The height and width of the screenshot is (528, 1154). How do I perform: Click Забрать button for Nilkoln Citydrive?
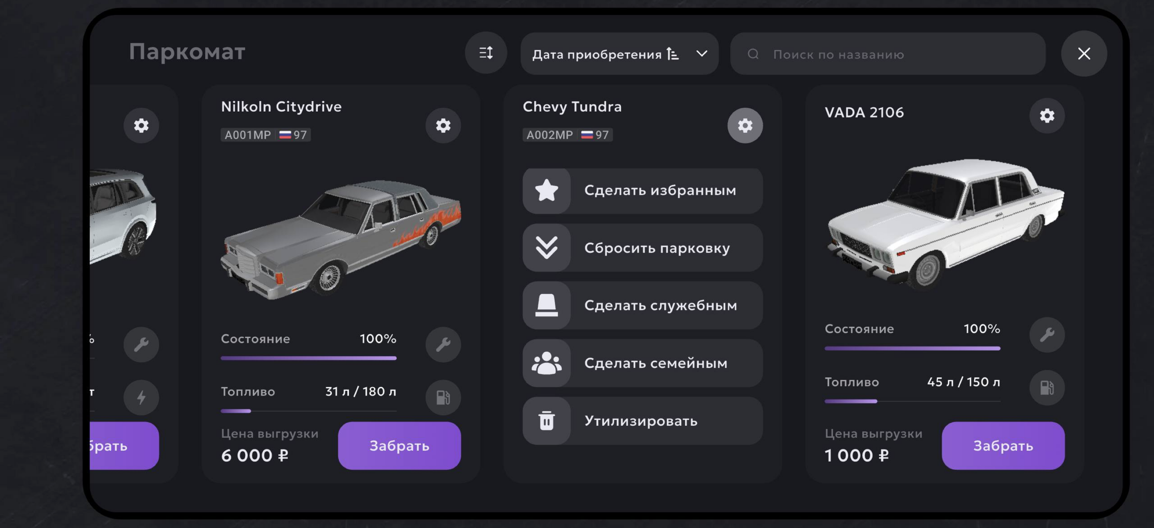(x=399, y=445)
